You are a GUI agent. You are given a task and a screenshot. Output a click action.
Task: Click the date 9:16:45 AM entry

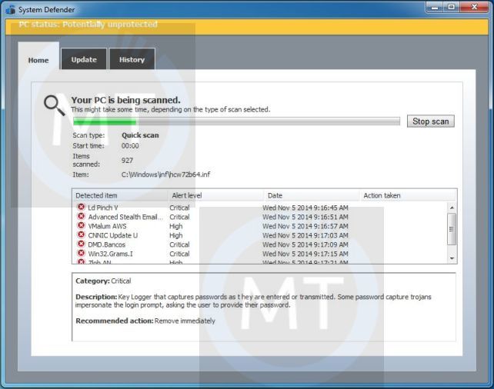(305, 208)
